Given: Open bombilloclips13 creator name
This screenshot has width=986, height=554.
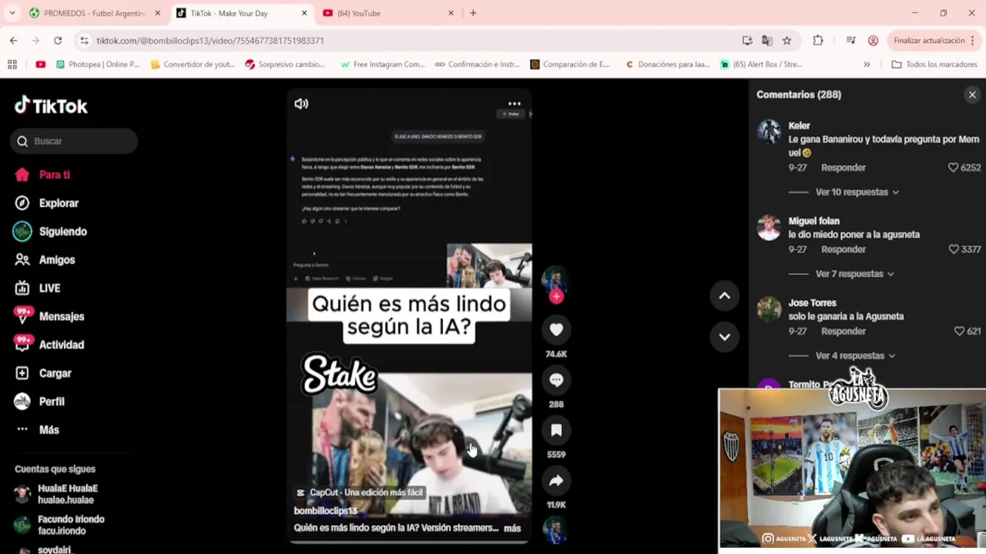Looking at the screenshot, I should [x=325, y=511].
